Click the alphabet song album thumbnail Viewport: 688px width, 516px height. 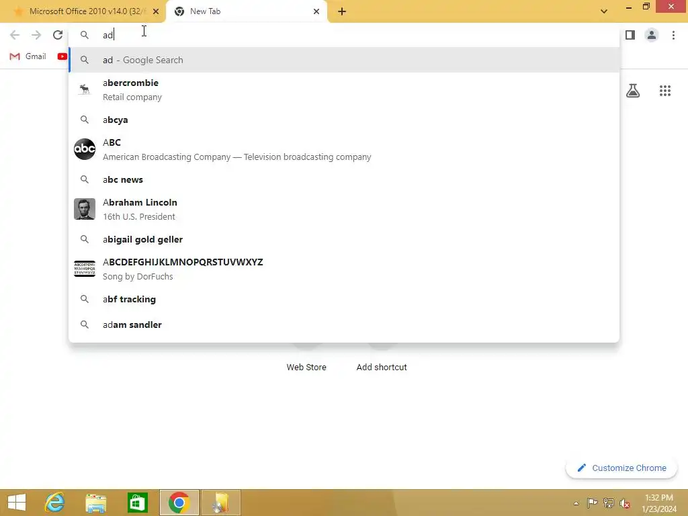pos(85,269)
